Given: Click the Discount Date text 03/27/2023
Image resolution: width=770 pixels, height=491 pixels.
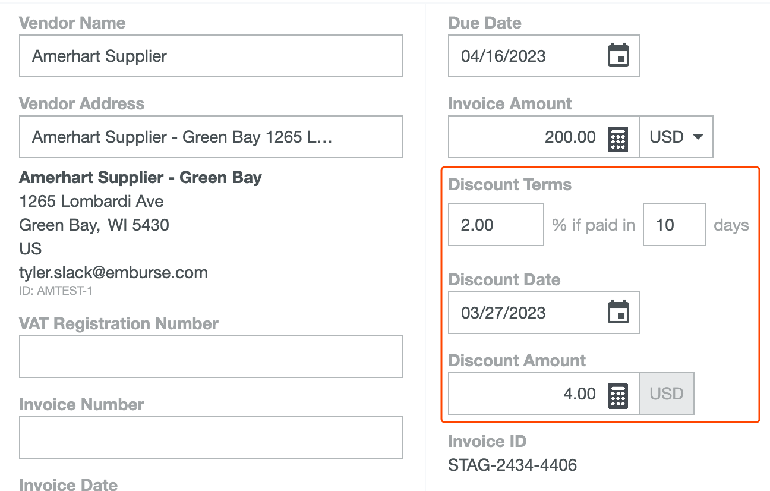Looking at the screenshot, I should (503, 313).
